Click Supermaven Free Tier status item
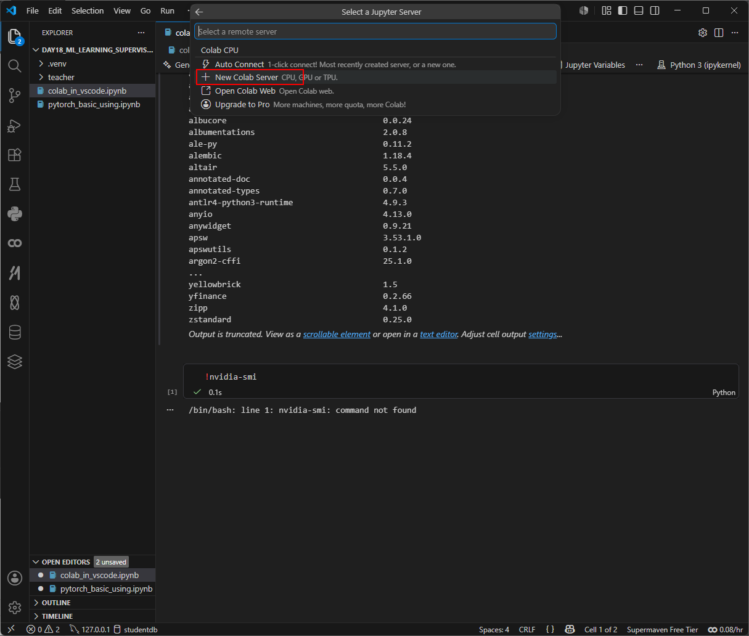Viewport: 749px width, 636px height. point(662,629)
